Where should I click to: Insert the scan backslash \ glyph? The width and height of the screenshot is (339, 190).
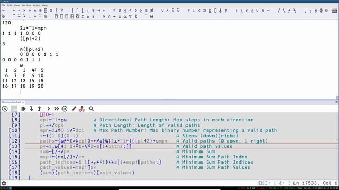pos(284,11)
